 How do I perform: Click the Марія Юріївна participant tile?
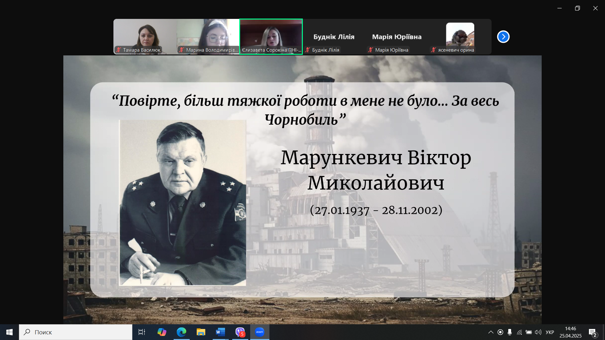(x=397, y=37)
